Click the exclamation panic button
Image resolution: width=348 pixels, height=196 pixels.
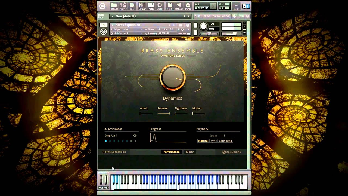pos(213,6)
